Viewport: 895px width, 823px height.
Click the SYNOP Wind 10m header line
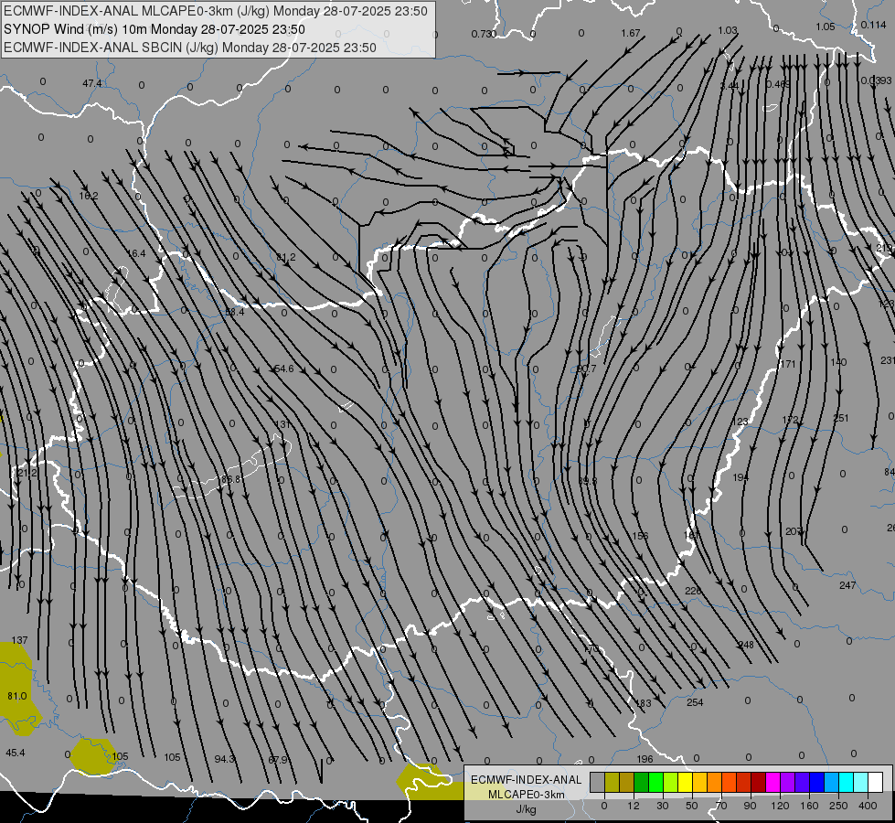coord(154,29)
